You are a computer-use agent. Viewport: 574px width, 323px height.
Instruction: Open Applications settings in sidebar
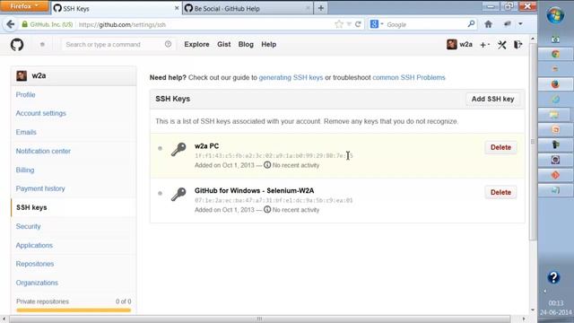(x=34, y=245)
